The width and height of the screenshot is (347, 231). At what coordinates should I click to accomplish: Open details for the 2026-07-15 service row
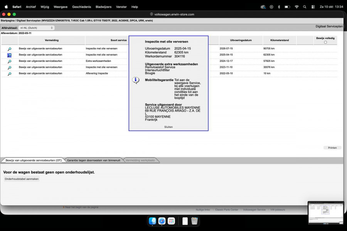pos(9,49)
